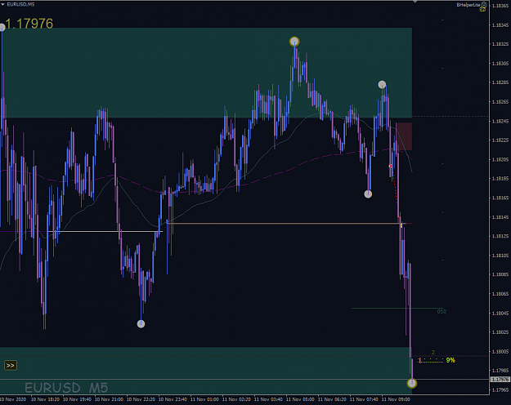Image resolution: width=511 pixels, height=405 pixels.
Task: Click the 1.18205 price scale label
Action: [500, 159]
